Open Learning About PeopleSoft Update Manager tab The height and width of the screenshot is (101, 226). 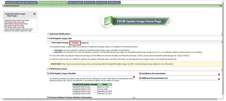coord(21,3)
